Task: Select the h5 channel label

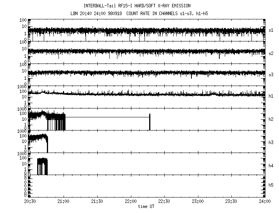Action: (271, 186)
